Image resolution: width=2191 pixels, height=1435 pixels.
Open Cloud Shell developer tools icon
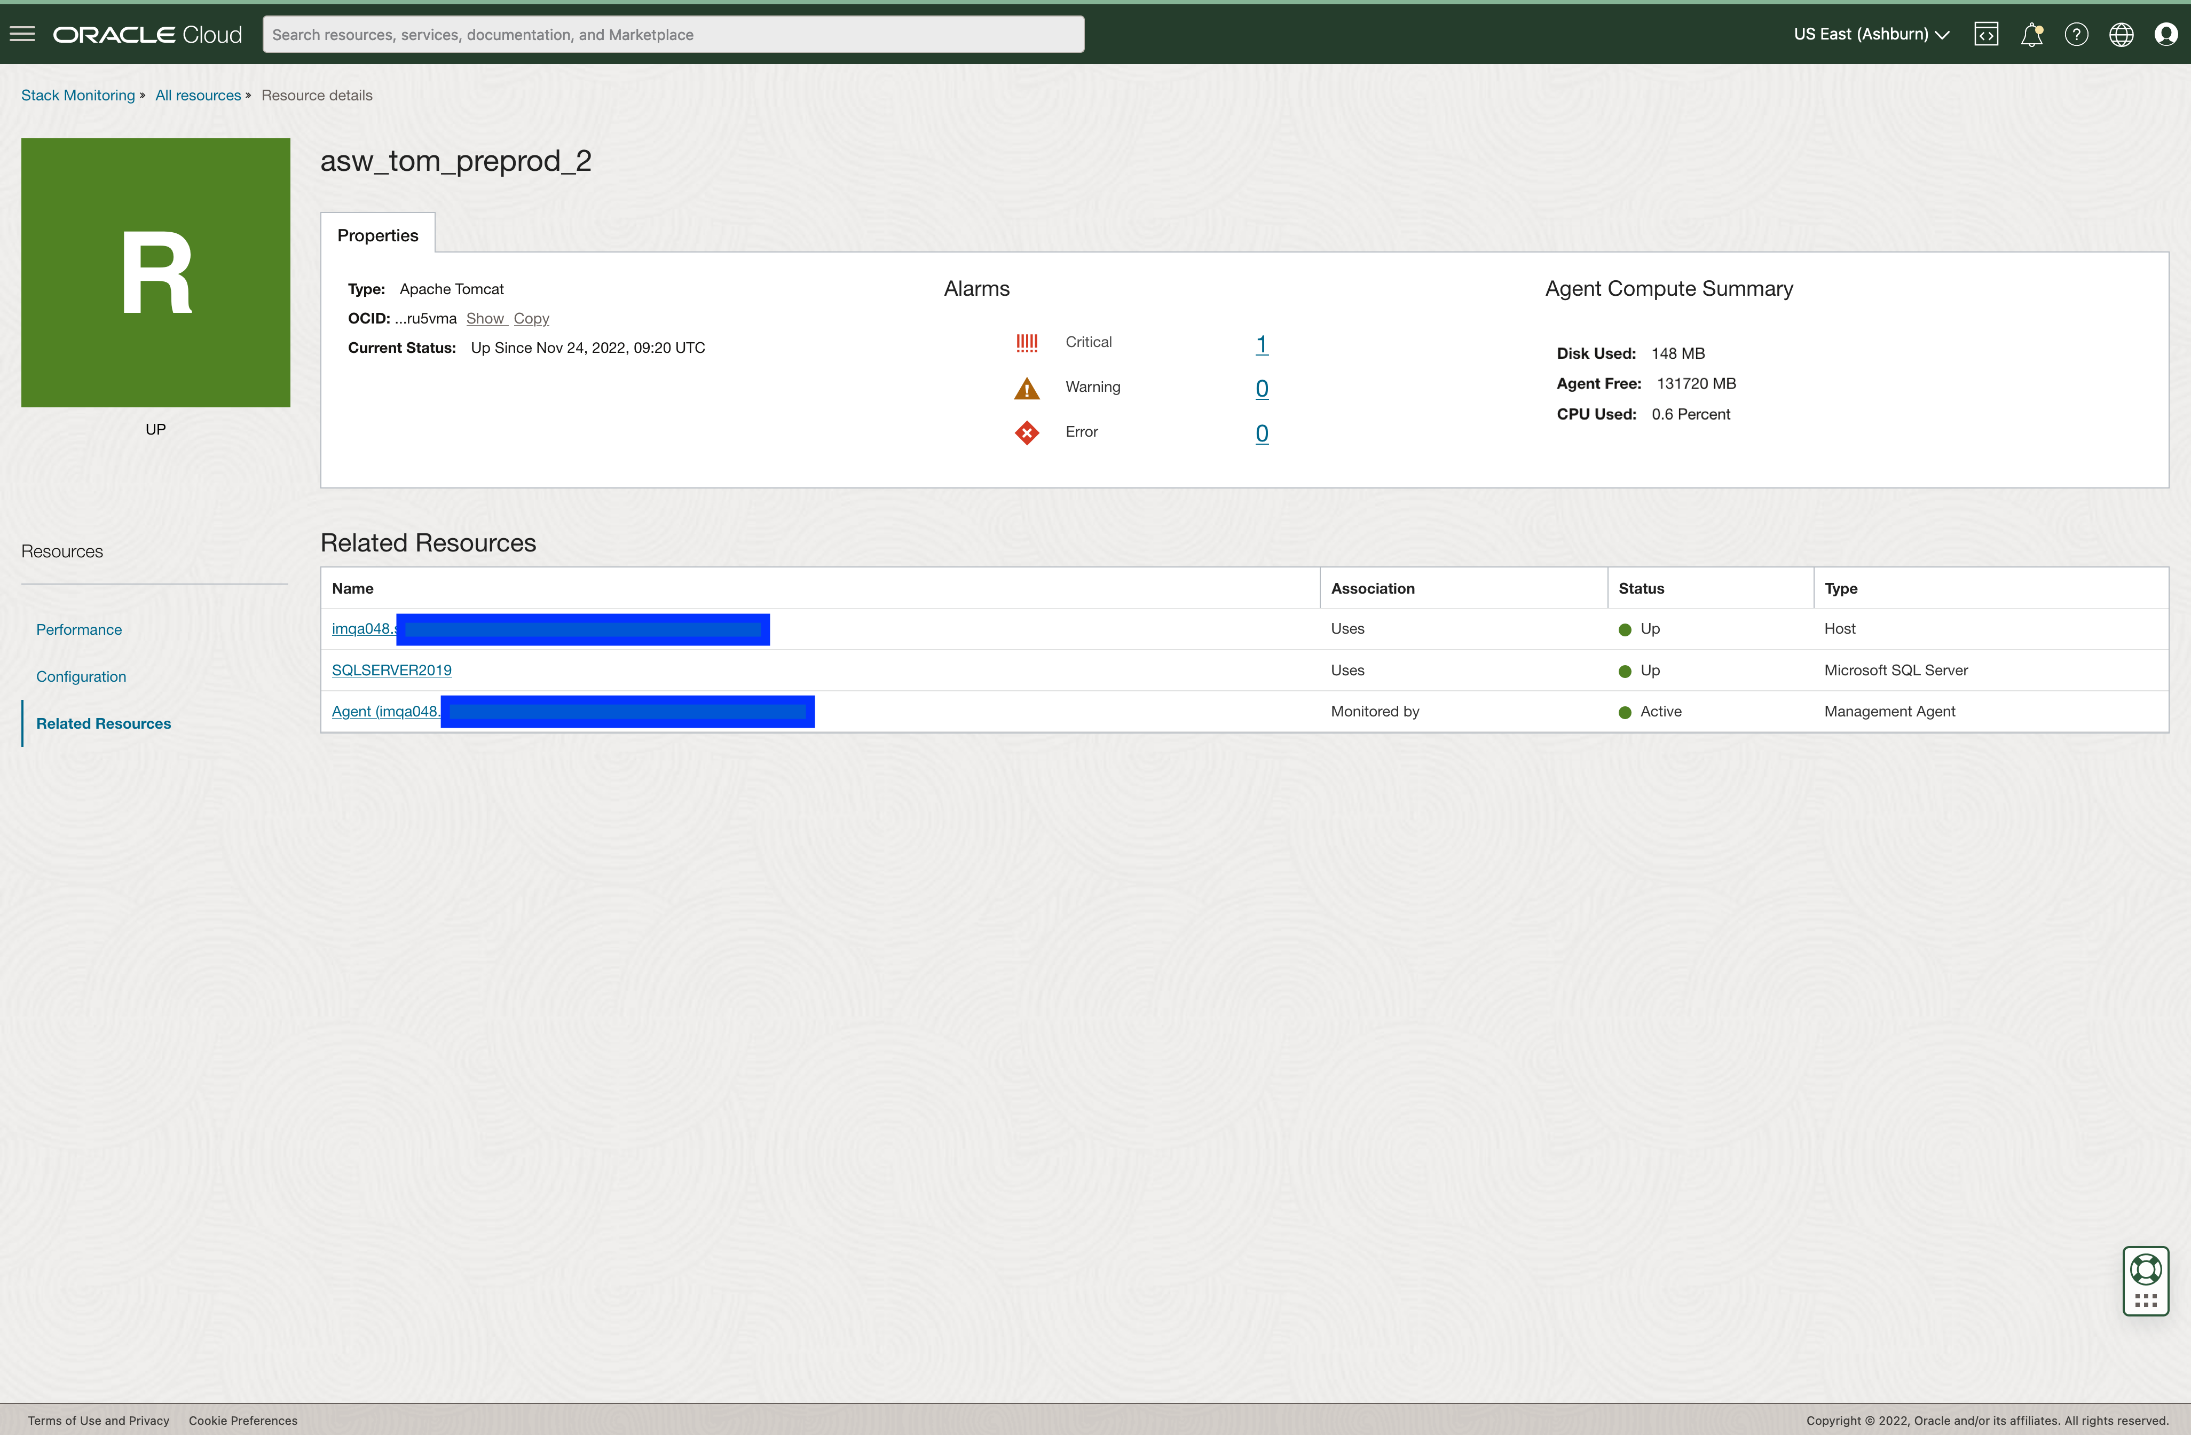click(x=1985, y=34)
